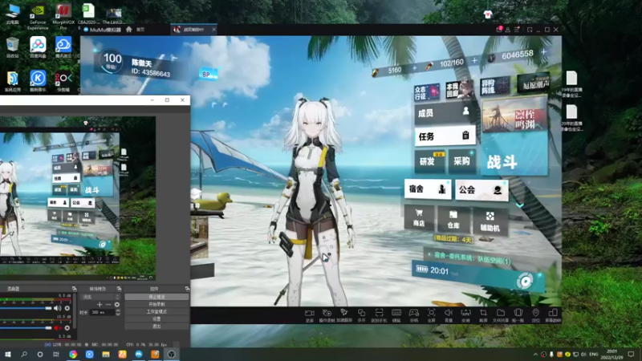The height and width of the screenshot is (361, 642).
Task: Mute the first mixer channel speaker in OBS
Action: point(57,308)
